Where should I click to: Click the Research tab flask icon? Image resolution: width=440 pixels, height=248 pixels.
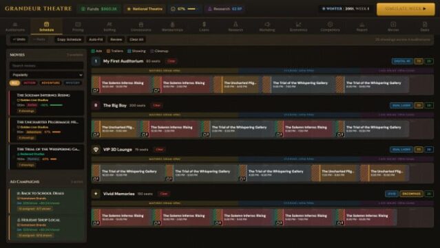click(235, 24)
